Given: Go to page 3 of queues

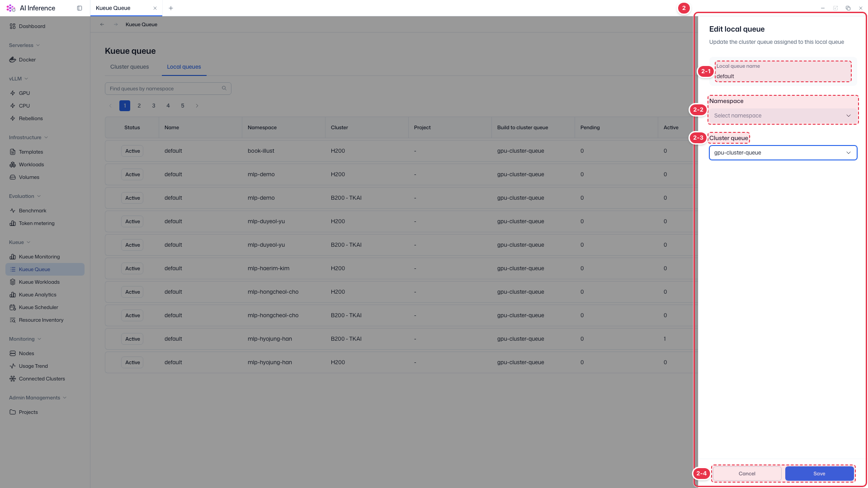Looking at the screenshot, I should (x=154, y=106).
